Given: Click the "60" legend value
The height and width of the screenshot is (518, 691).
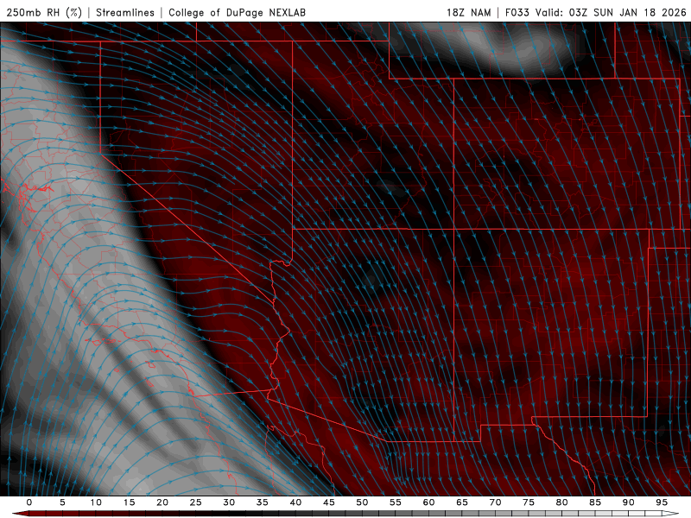Looking at the screenshot, I should tap(428, 502).
